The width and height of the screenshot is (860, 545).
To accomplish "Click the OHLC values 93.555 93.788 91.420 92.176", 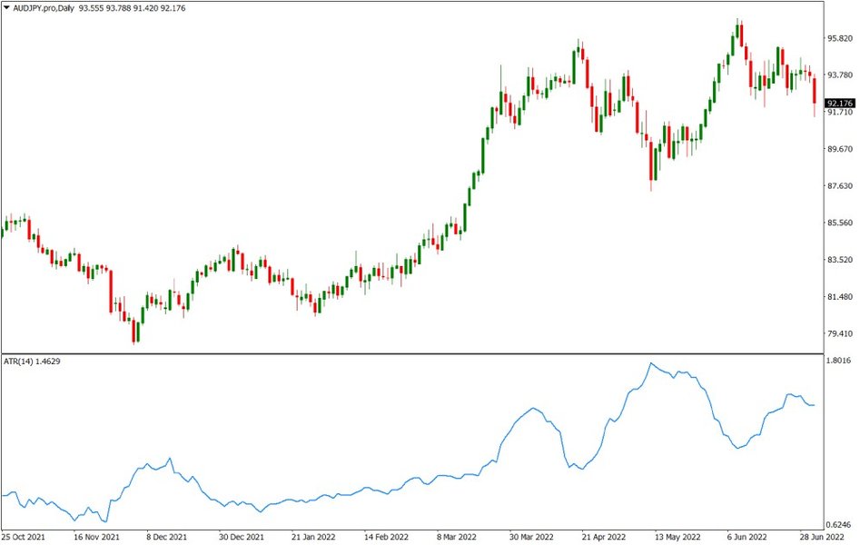I will [132, 8].
